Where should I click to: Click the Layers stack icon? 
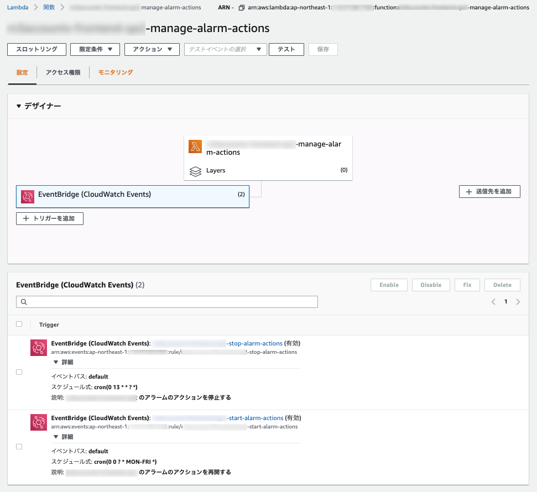tap(195, 171)
